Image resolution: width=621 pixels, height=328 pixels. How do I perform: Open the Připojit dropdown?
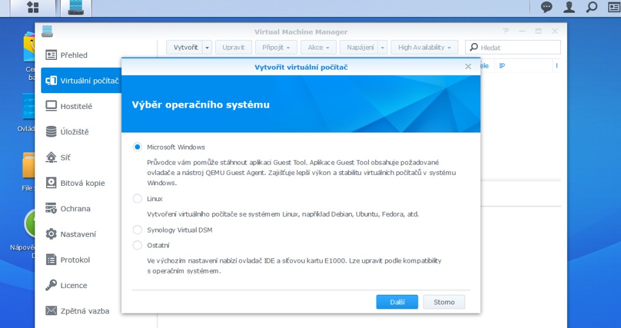[x=276, y=47]
